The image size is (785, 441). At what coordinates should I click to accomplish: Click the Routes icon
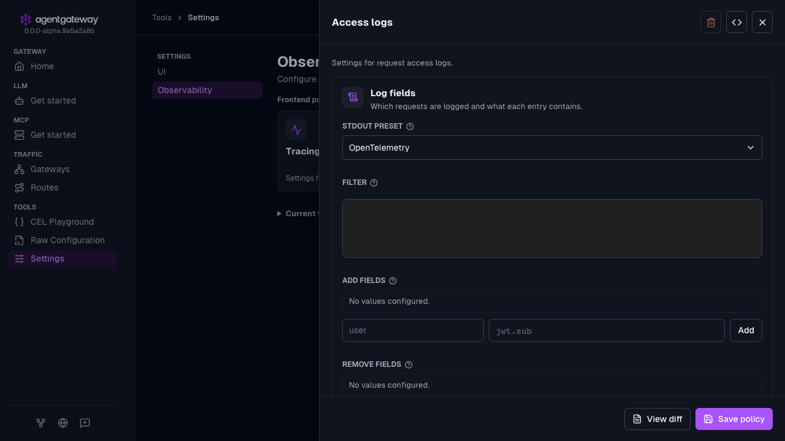pyautogui.click(x=20, y=187)
